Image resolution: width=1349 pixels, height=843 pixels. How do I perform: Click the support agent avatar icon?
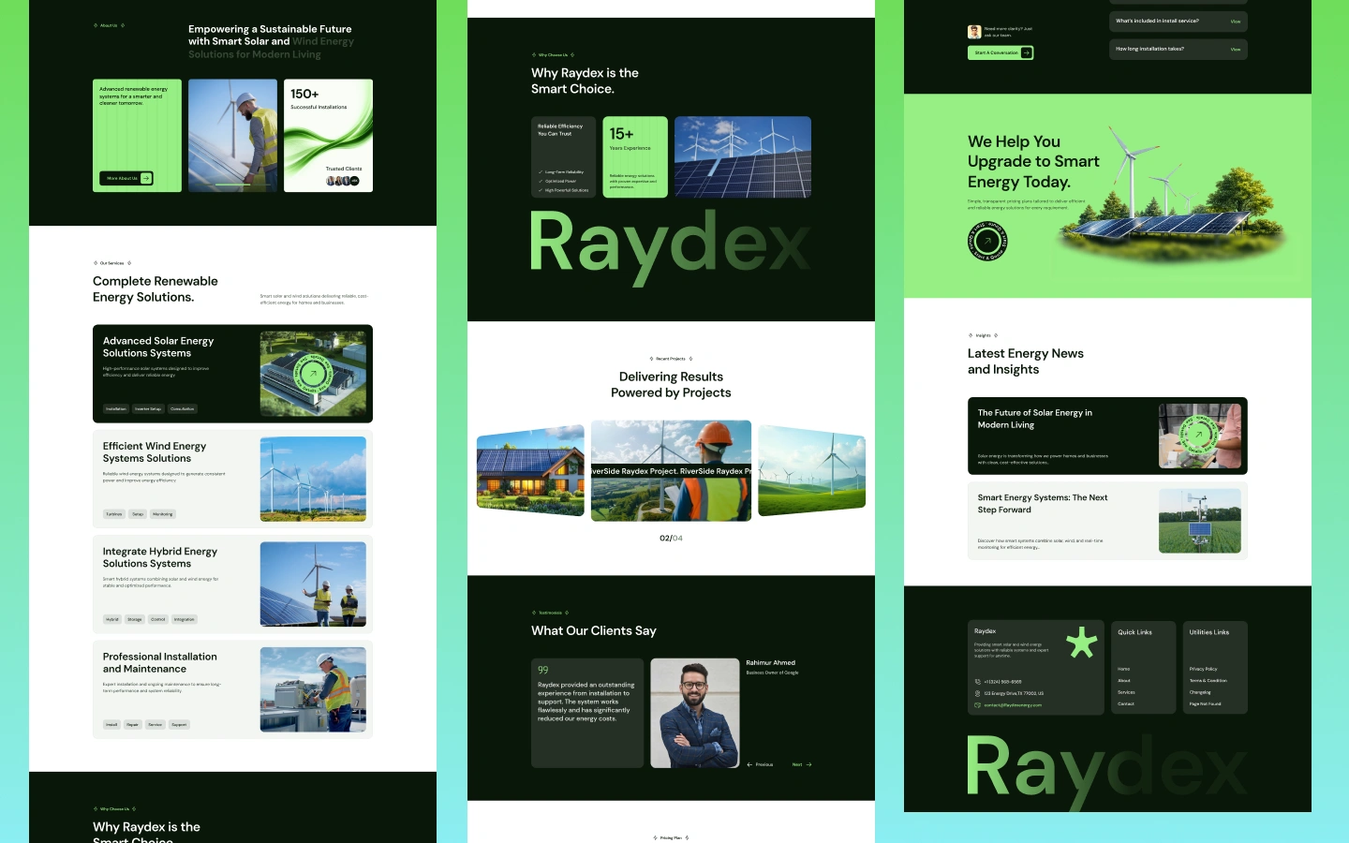[974, 32]
